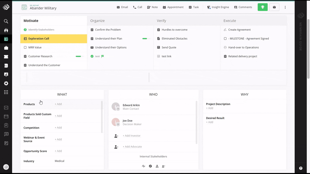Viewport: 310px width, 174px height.
Task: Click + Add next to Products
Action: pyautogui.click(x=58, y=104)
